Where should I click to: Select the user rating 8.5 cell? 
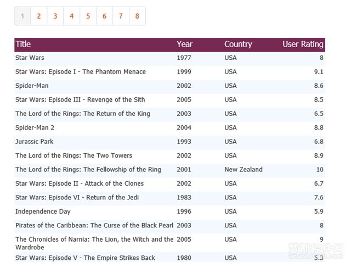319,100
